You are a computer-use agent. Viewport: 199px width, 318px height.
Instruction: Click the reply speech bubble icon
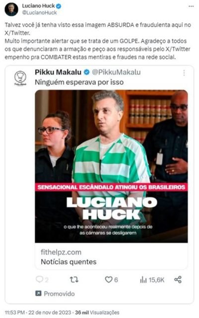[39, 279]
